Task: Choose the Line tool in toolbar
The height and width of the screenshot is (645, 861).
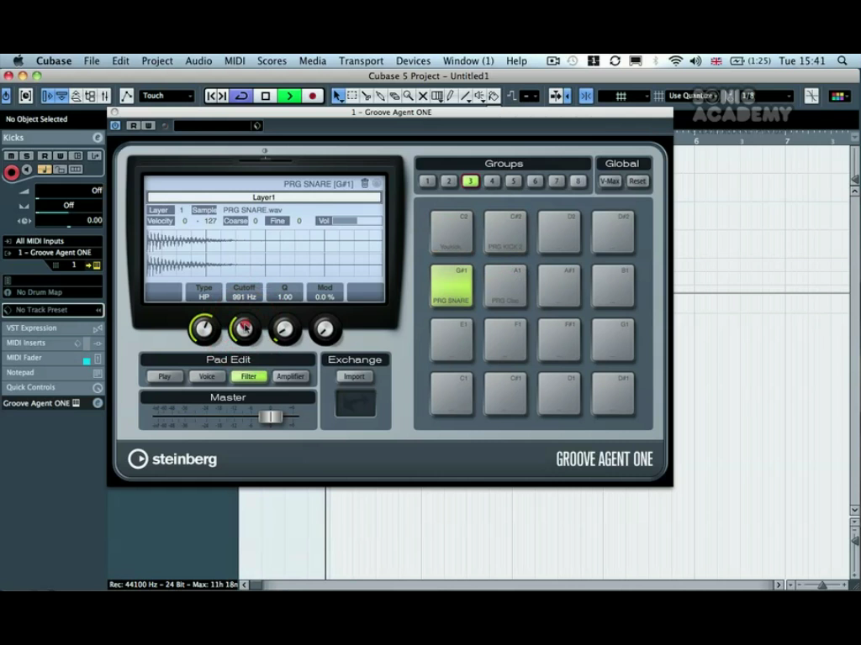Action: point(466,96)
